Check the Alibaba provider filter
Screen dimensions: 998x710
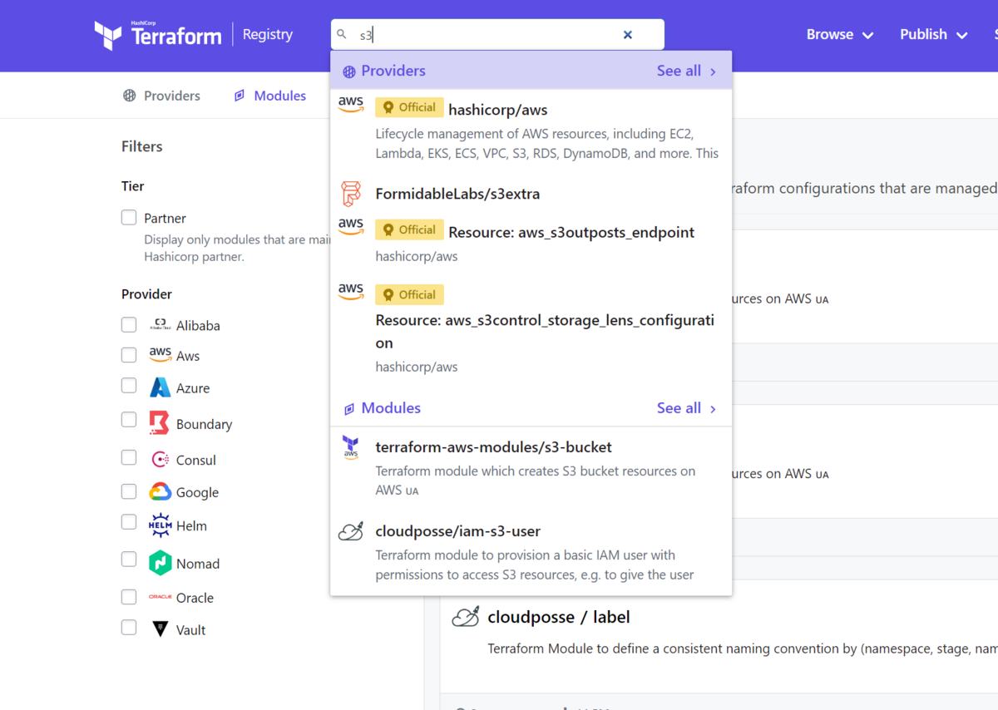[x=129, y=324]
